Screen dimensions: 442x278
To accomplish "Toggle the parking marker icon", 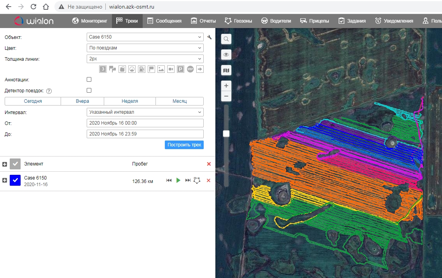I will coord(180,69).
